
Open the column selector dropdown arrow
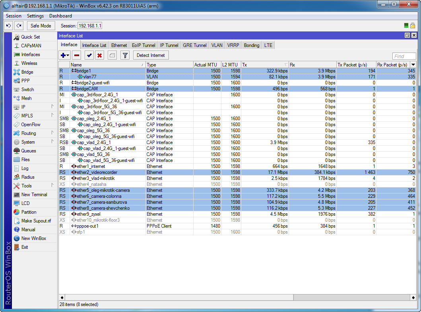point(413,65)
